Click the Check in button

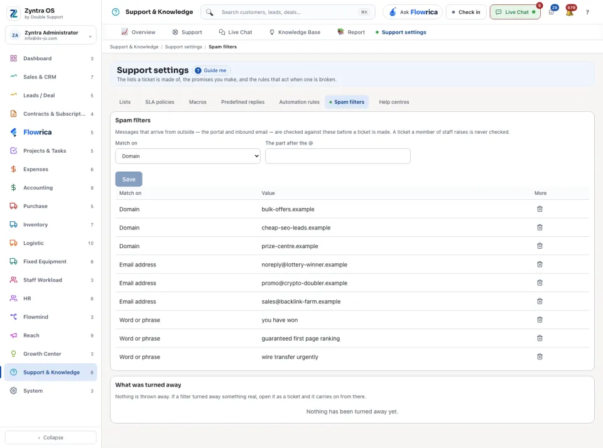pos(465,13)
